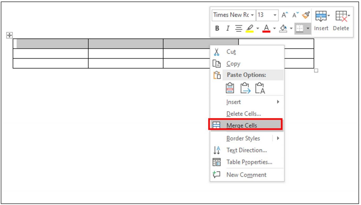Viewport: 361px width, 205px height.
Task: Decrease font size with smaller A
Action: click(x=296, y=15)
